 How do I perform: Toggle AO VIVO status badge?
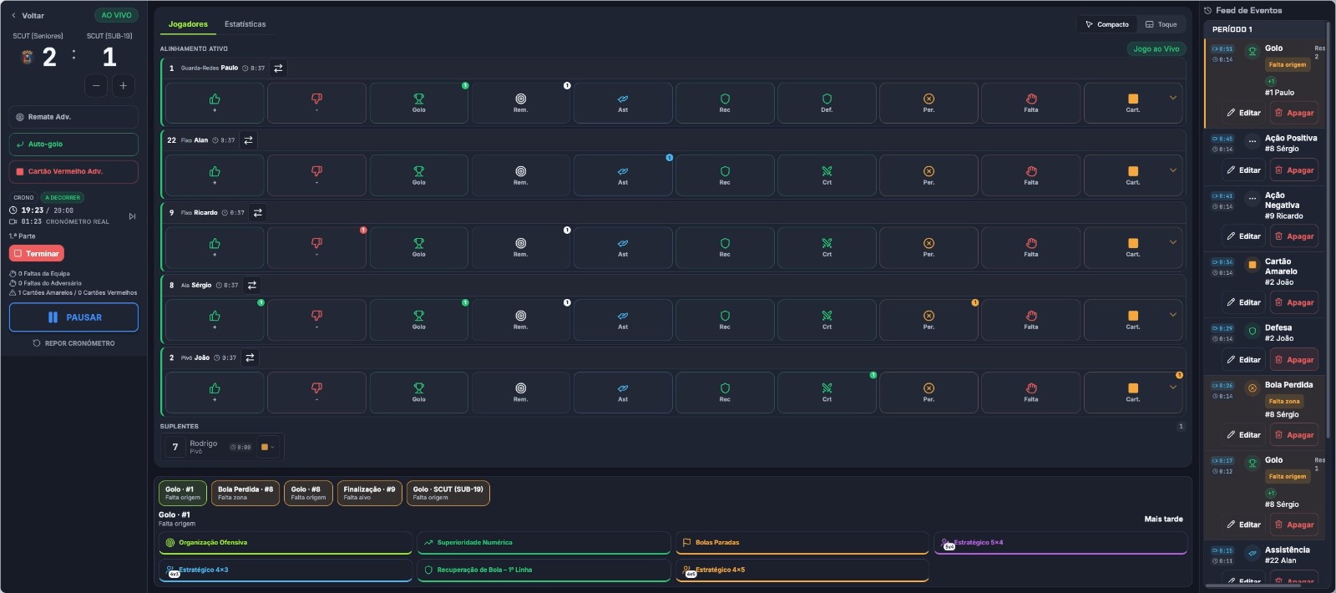coord(116,15)
